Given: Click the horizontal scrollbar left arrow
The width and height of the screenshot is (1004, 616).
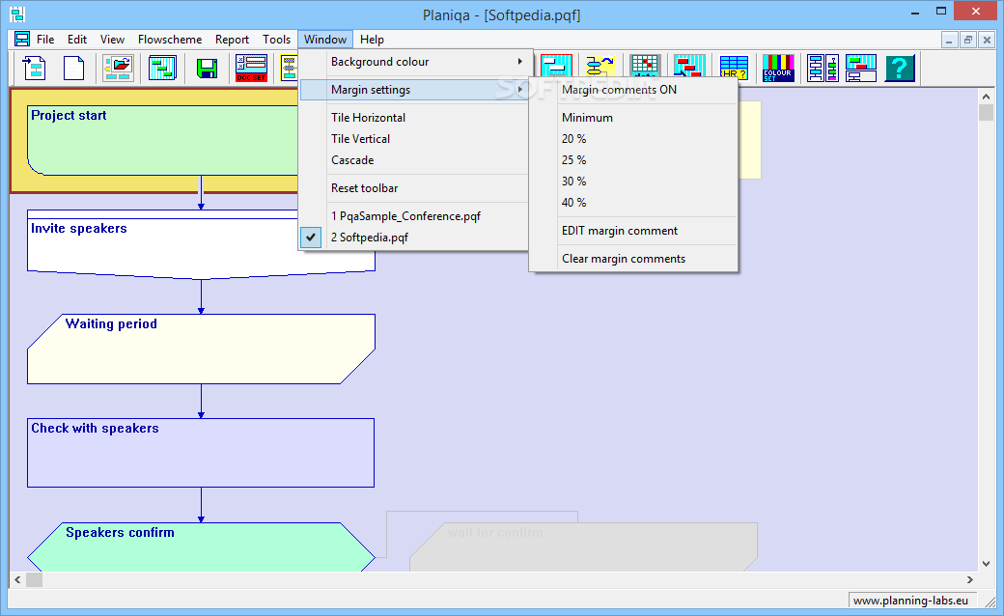Looking at the screenshot, I should (x=17, y=579).
